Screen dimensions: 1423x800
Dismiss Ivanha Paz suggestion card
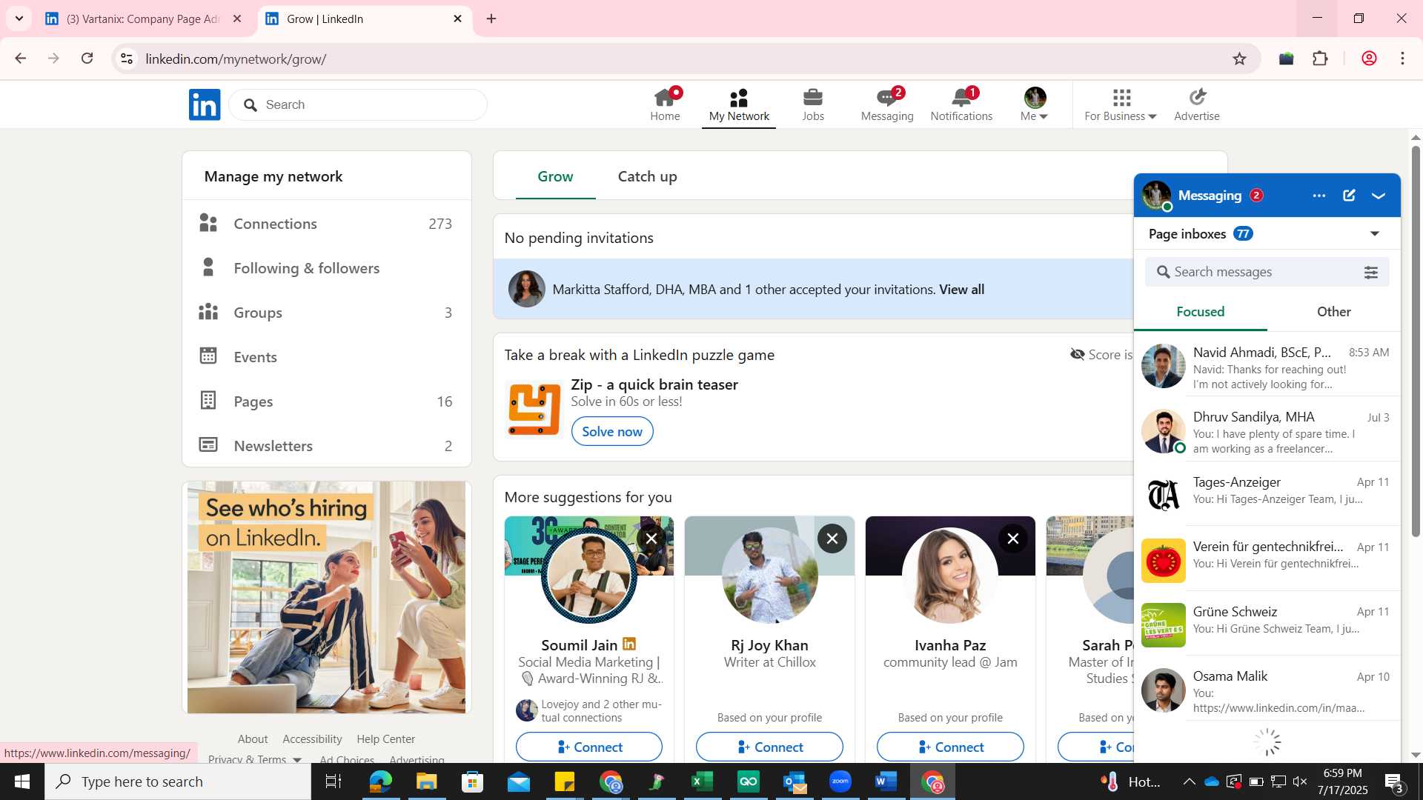point(1012,539)
